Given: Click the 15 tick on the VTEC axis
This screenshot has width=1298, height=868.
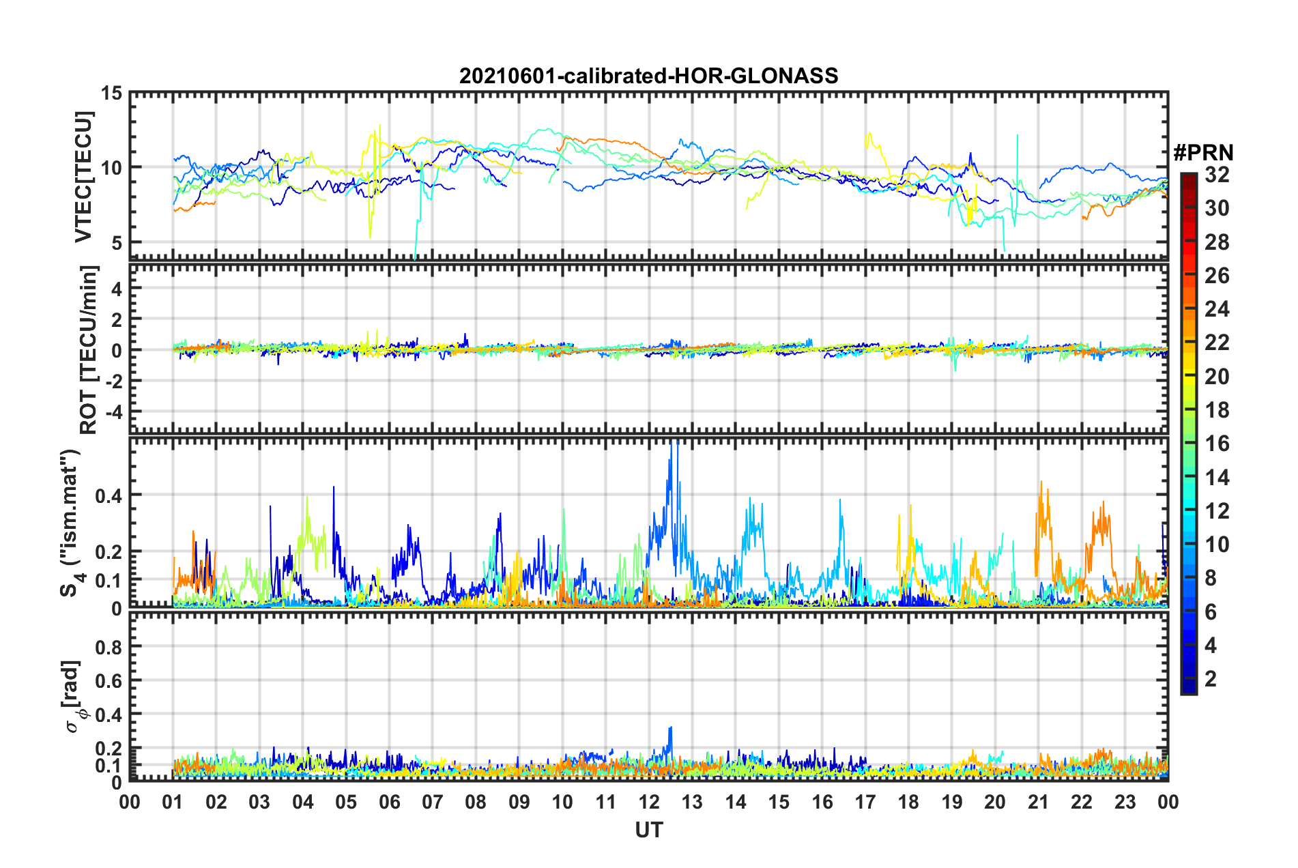Looking at the screenshot, I should point(111,93).
